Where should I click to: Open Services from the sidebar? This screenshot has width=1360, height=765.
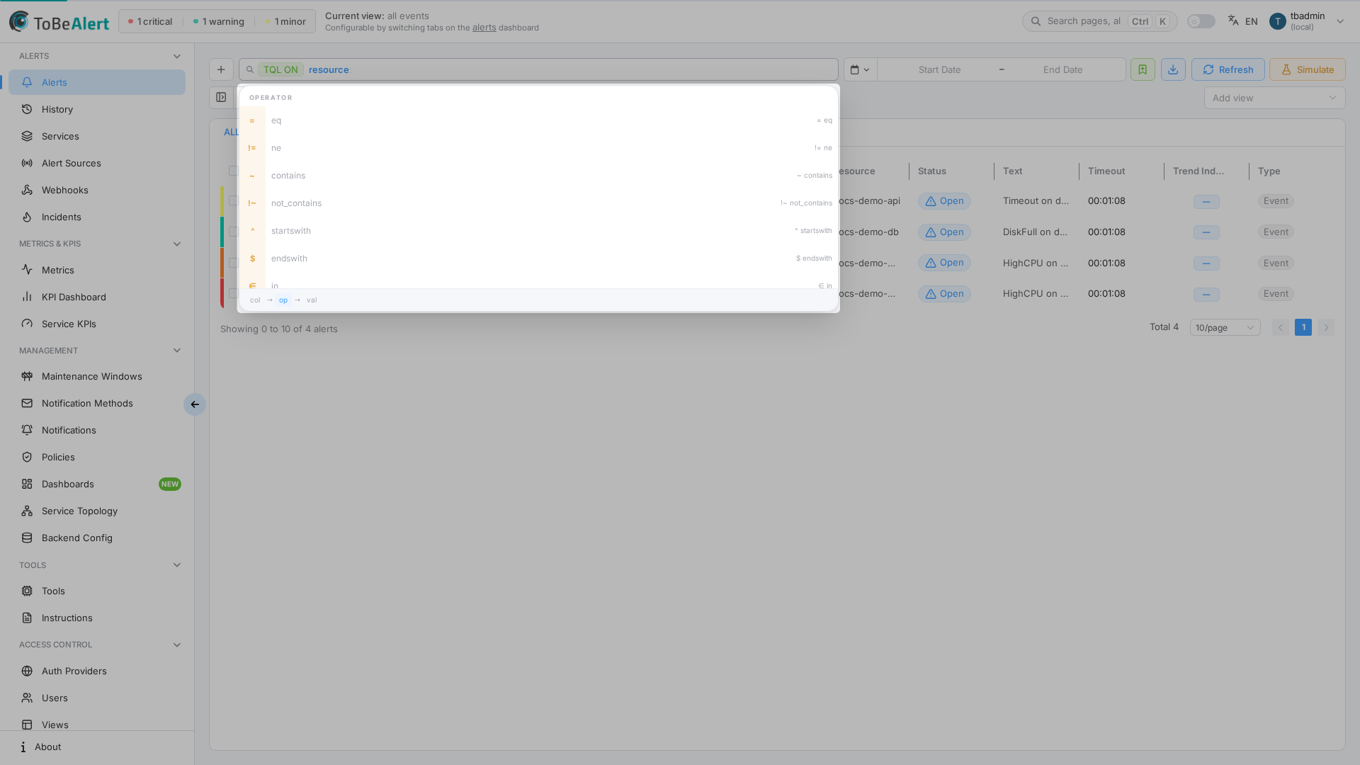[x=97, y=136]
